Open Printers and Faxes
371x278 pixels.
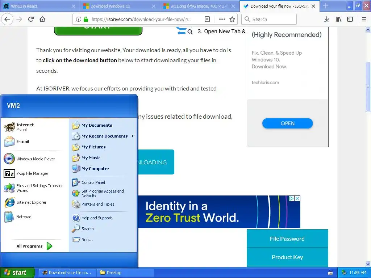pos(103,204)
